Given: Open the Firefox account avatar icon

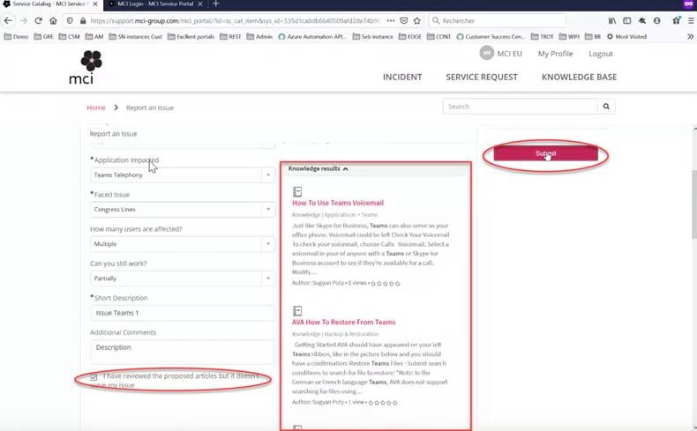Looking at the screenshot, I should click(x=656, y=20).
